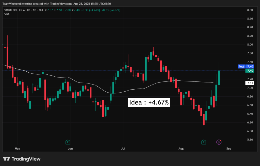Click the Idea : +4.67% annotation box

coord(149,102)
